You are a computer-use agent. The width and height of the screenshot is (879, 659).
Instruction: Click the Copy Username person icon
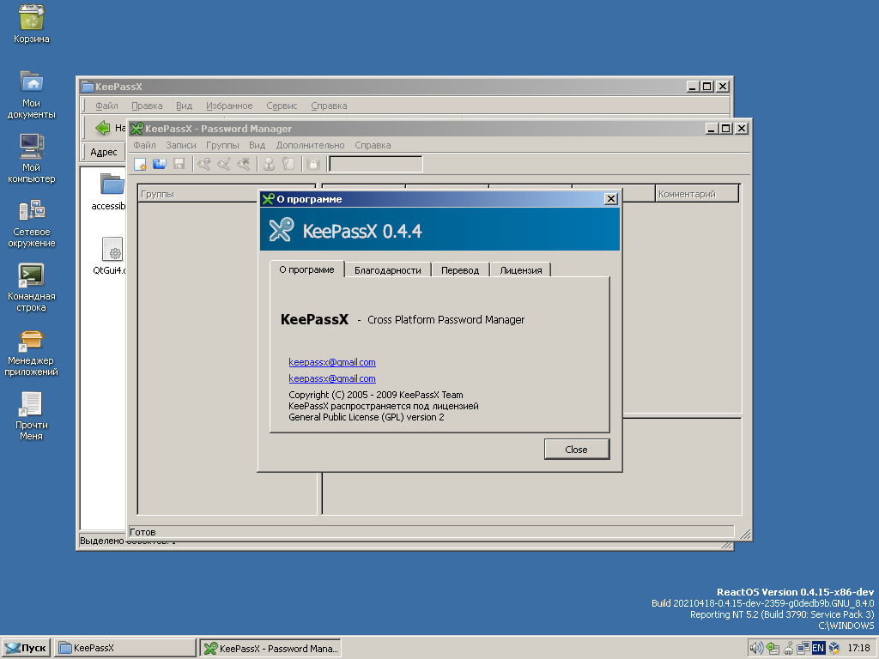click(x=269, y=164)
